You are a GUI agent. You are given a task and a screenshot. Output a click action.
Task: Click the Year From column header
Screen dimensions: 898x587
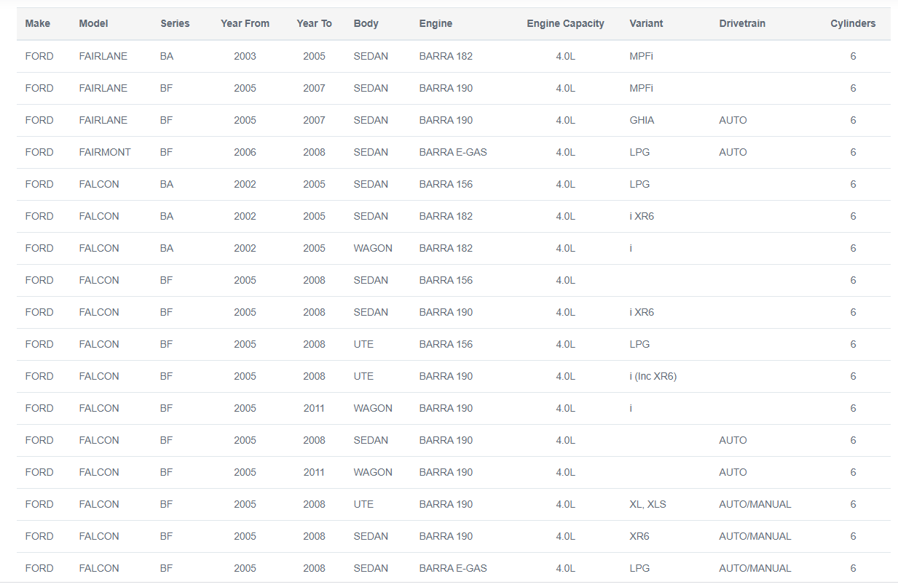[245, 23]
